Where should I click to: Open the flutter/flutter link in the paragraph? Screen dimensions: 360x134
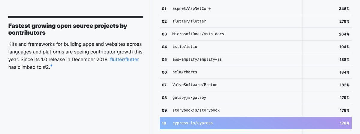click(124, 59)
